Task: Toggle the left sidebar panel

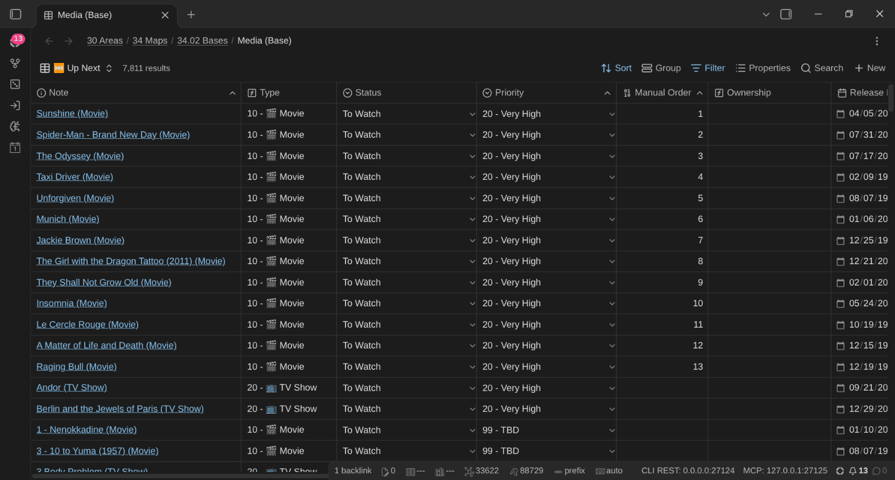Action: tap(16, 15)
